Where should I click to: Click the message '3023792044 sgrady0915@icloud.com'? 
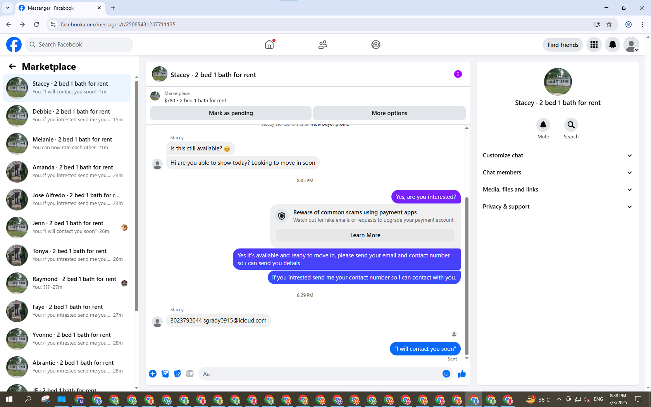[x=219, y=321]
